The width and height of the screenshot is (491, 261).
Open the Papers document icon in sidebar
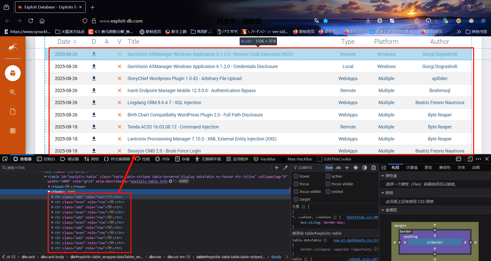[x=13, y=112]
